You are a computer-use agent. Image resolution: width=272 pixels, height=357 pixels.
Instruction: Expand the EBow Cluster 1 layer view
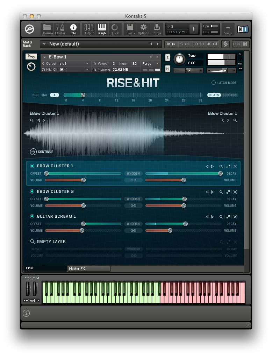click(228, 167)
